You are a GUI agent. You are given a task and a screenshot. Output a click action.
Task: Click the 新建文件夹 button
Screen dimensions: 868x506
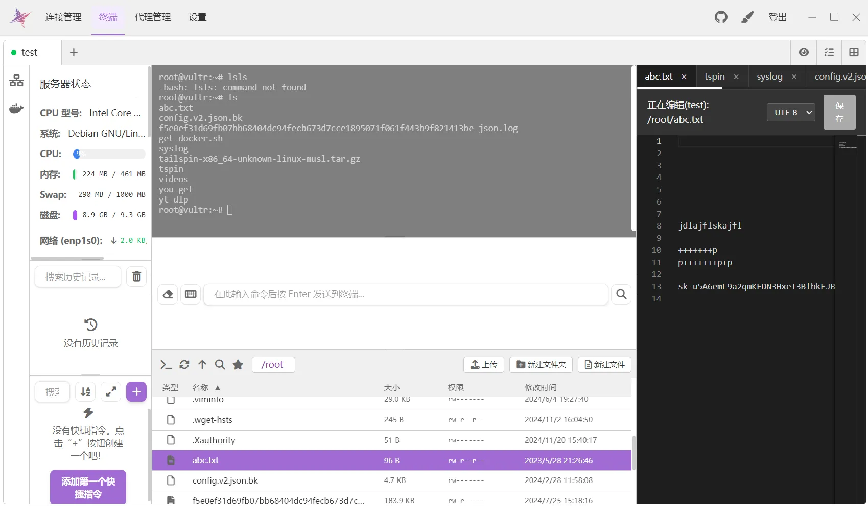[541, 365]
